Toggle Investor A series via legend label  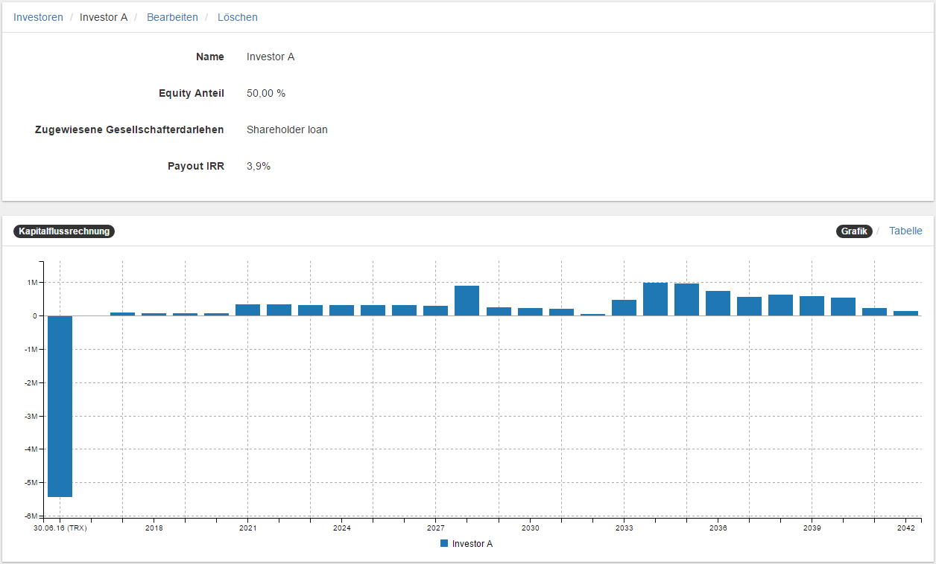472,544
